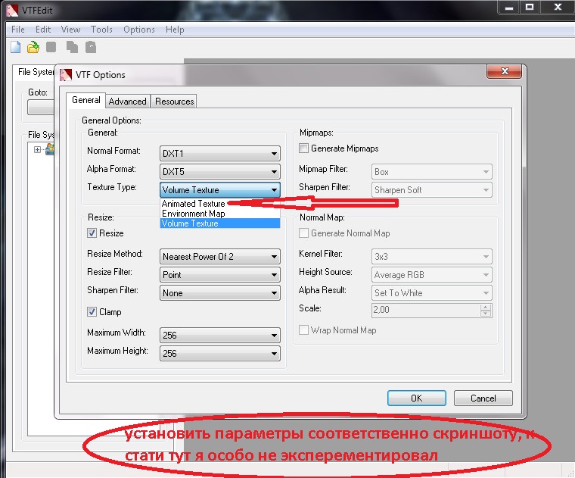Open the Resize Filter Point dropdown
The image size is (575, 478).
[x=220, y=275]
